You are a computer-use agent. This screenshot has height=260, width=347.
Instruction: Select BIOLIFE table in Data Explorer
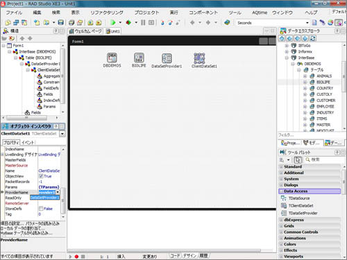[x=323, y=82]
